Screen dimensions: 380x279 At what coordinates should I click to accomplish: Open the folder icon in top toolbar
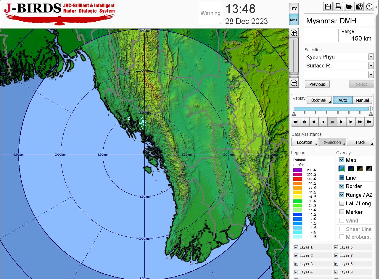pyautogui.click(x=349, y=7)
